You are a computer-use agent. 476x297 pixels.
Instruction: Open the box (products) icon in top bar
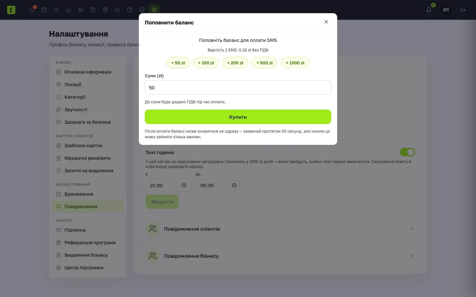coord(105,10)
